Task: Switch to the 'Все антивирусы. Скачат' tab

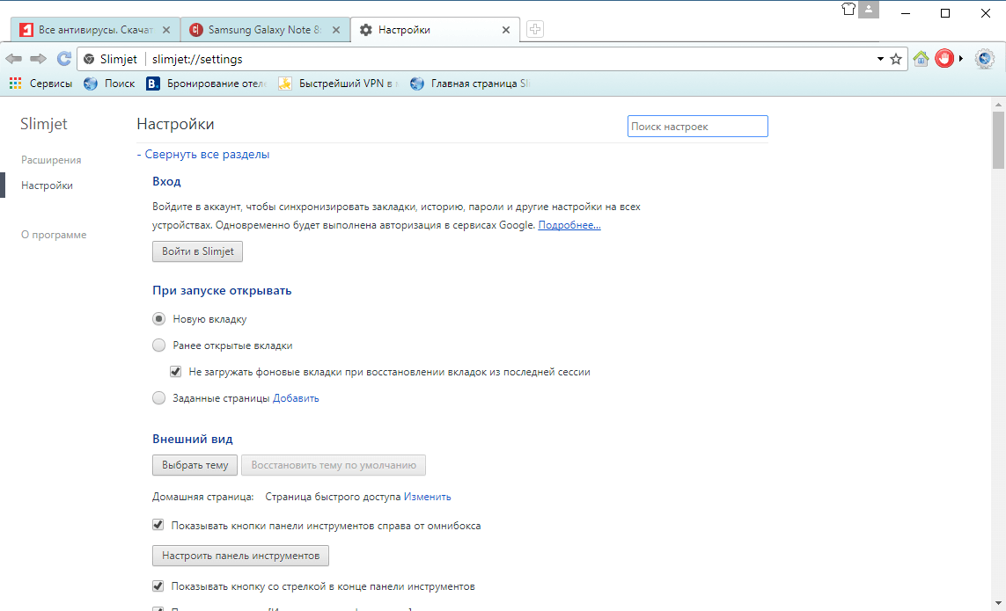Action: tap(96, 30)
